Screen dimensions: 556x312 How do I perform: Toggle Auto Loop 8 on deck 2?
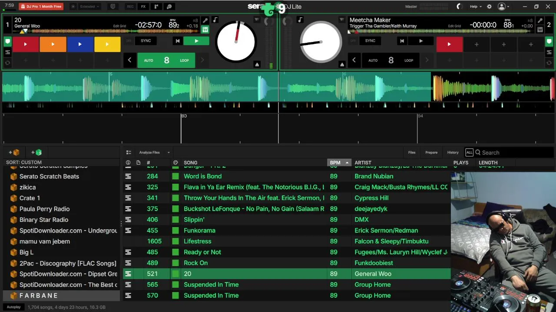[391, 60]
